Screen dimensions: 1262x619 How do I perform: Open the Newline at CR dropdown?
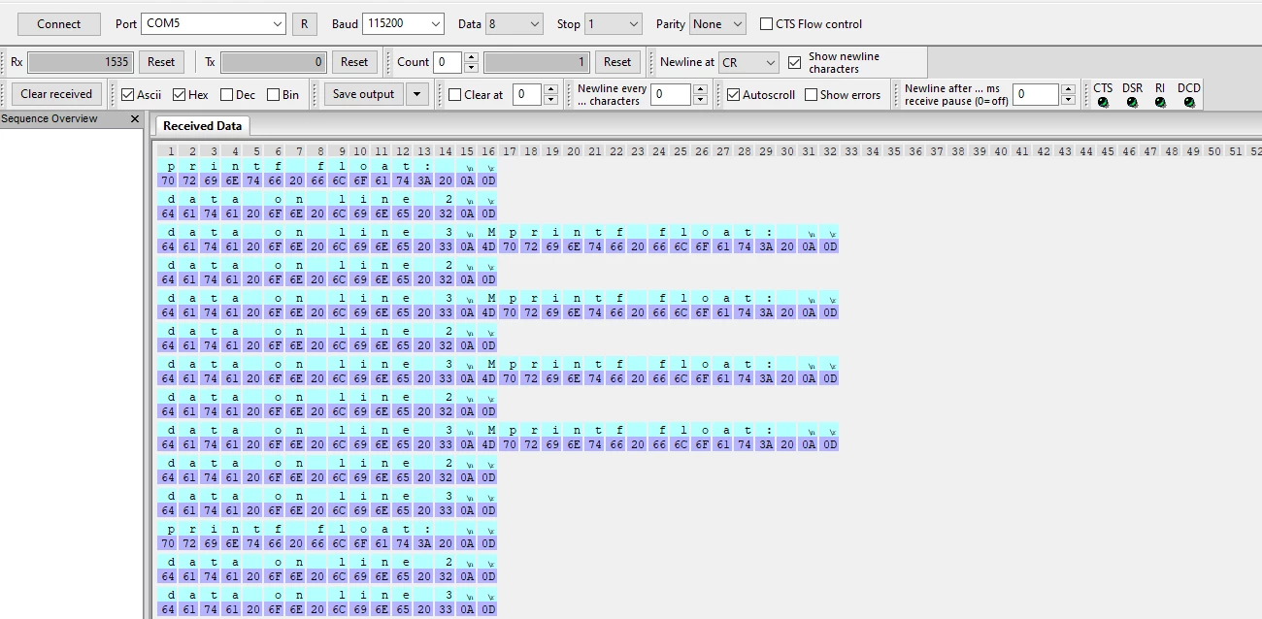[748, 62]
